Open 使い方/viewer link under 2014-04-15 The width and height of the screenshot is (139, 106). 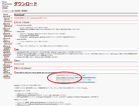[x=8, y=54]
